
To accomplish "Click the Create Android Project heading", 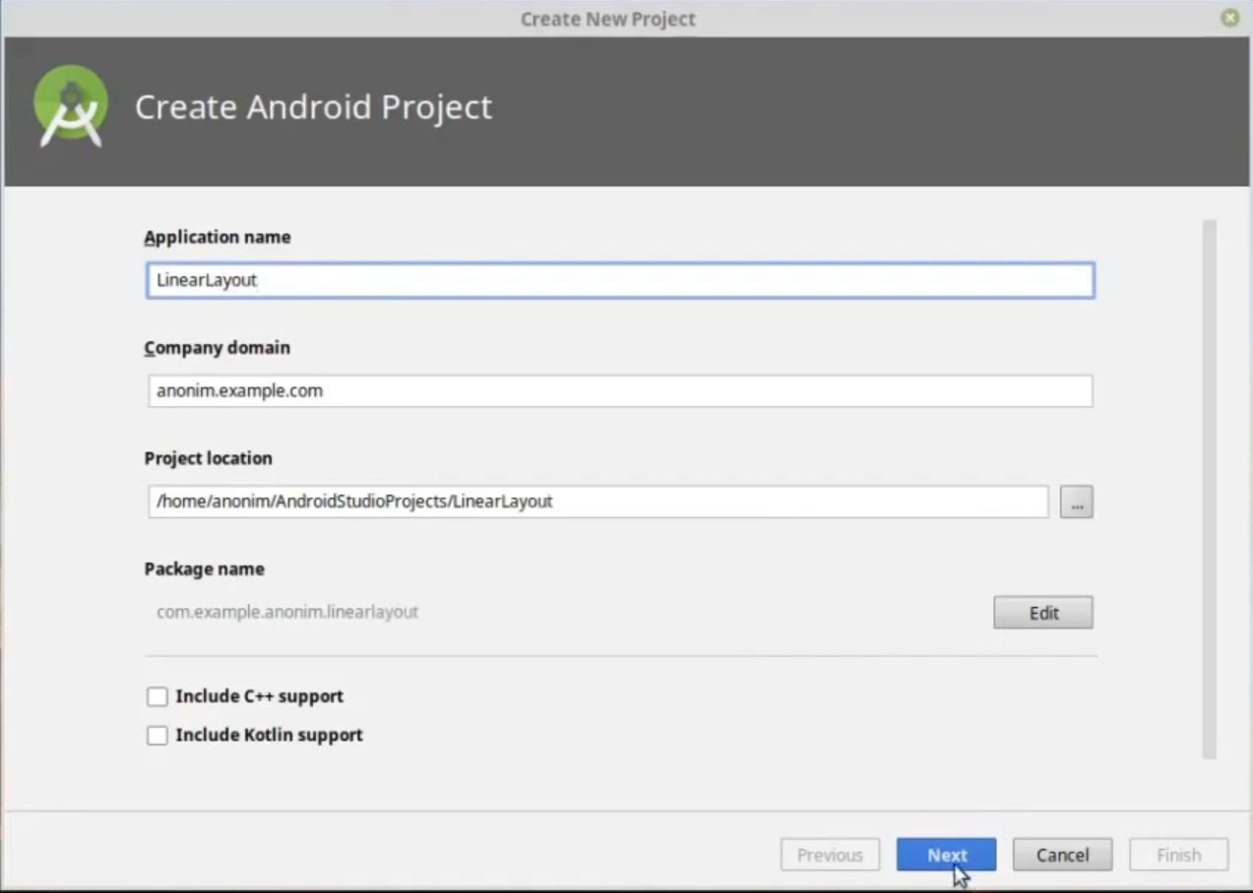I will pyautogui.click(x=313, y=107).
